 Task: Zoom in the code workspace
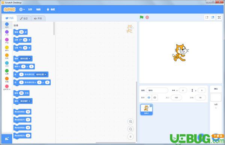130,121
